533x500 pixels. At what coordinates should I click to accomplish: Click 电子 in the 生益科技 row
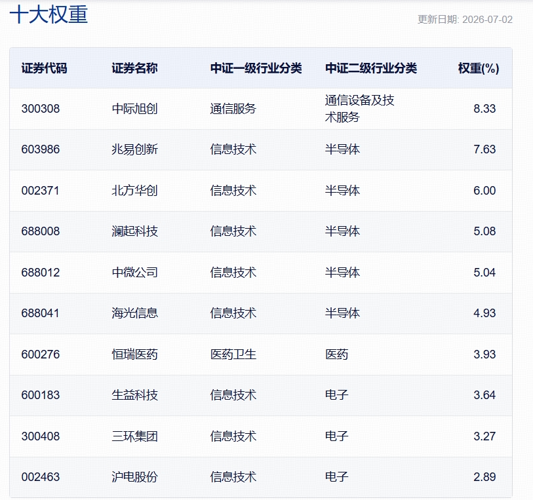click(336, 395)
